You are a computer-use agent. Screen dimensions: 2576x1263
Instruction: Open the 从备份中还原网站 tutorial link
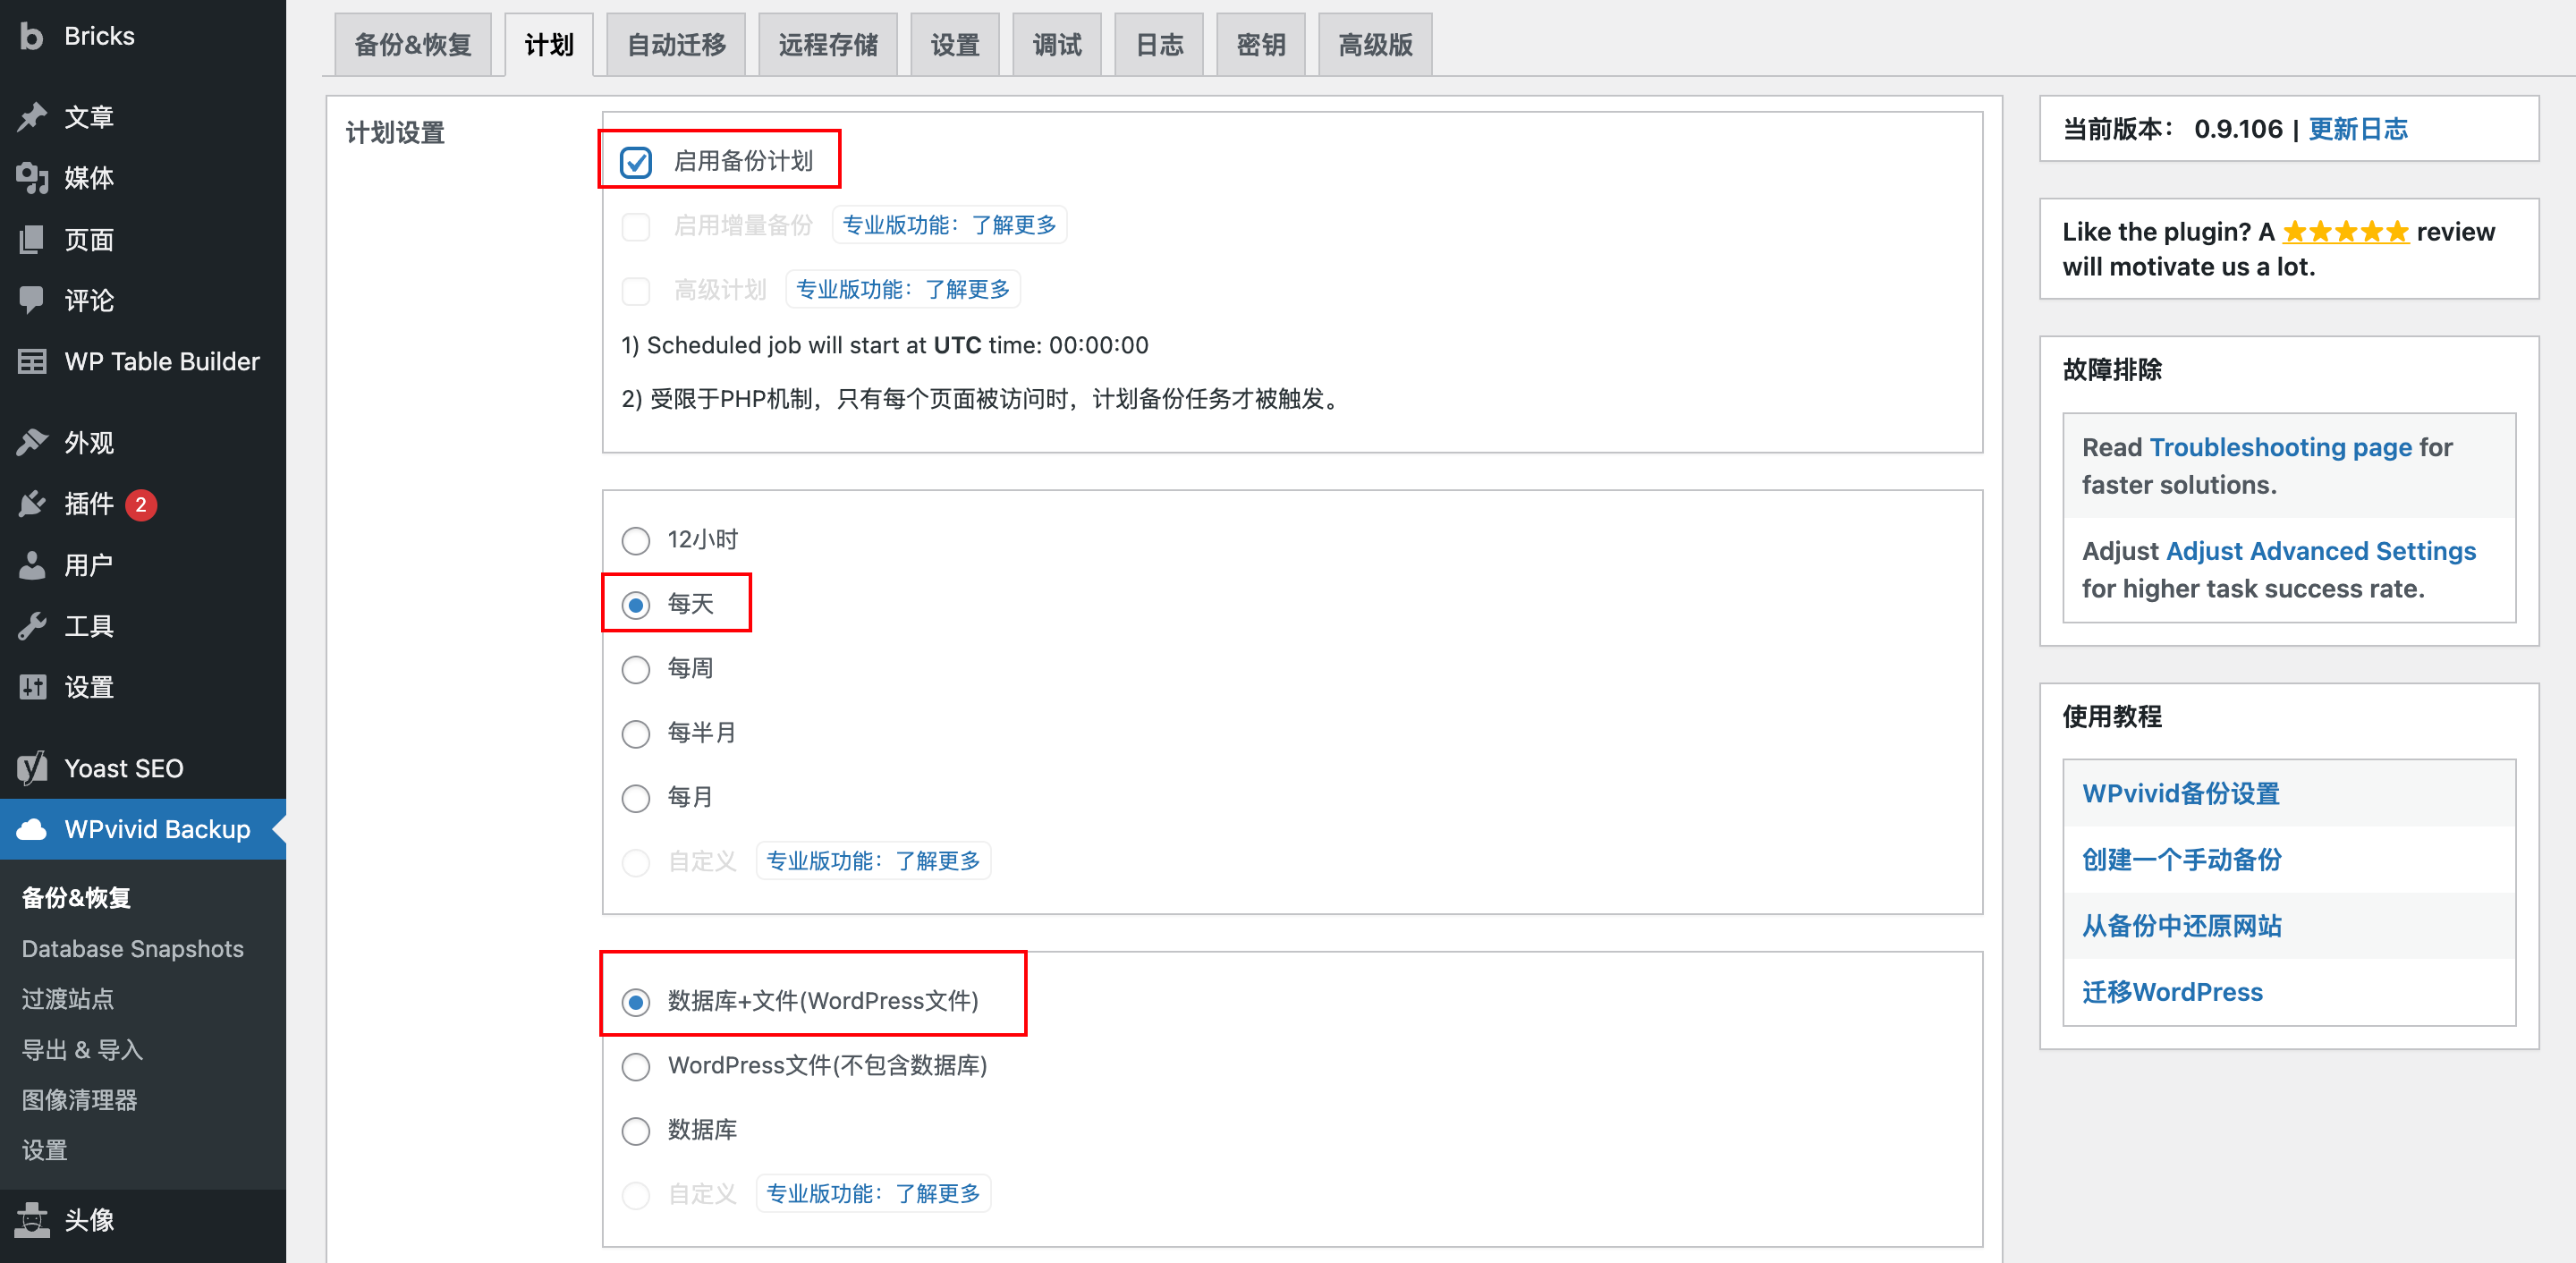(x=2182, y=925)
